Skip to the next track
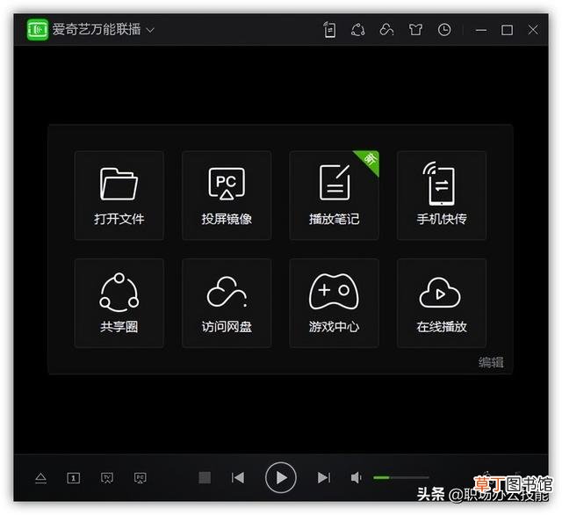Screen dimensions: 562x515 click(x=324, y=478)
